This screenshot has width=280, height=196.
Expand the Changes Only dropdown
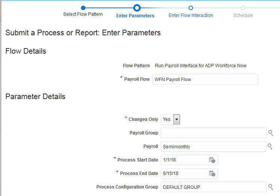pos(177,119)
